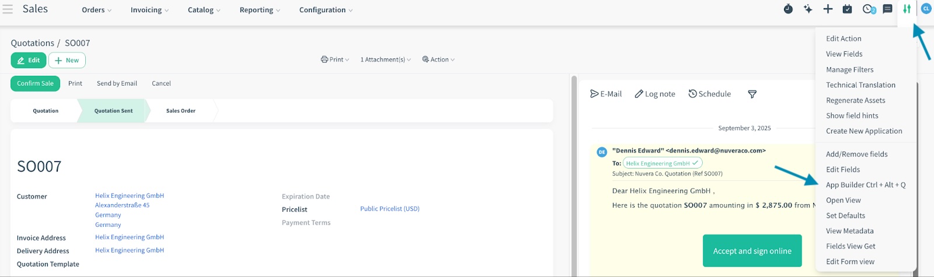The image size is (934, 277).
Task: Open the CL user avatar menu
Action: coord(926,9)
